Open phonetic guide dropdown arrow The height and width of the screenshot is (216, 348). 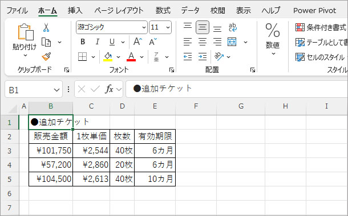pos(167,57)
